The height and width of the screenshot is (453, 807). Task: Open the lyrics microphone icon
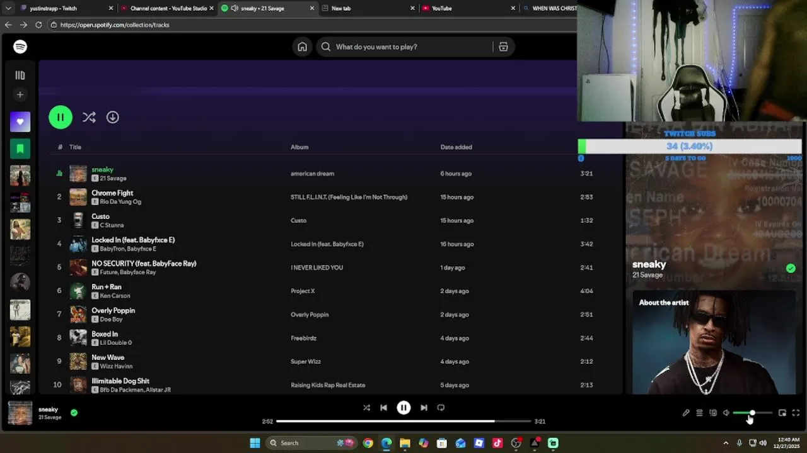click(x=686, y=413)
